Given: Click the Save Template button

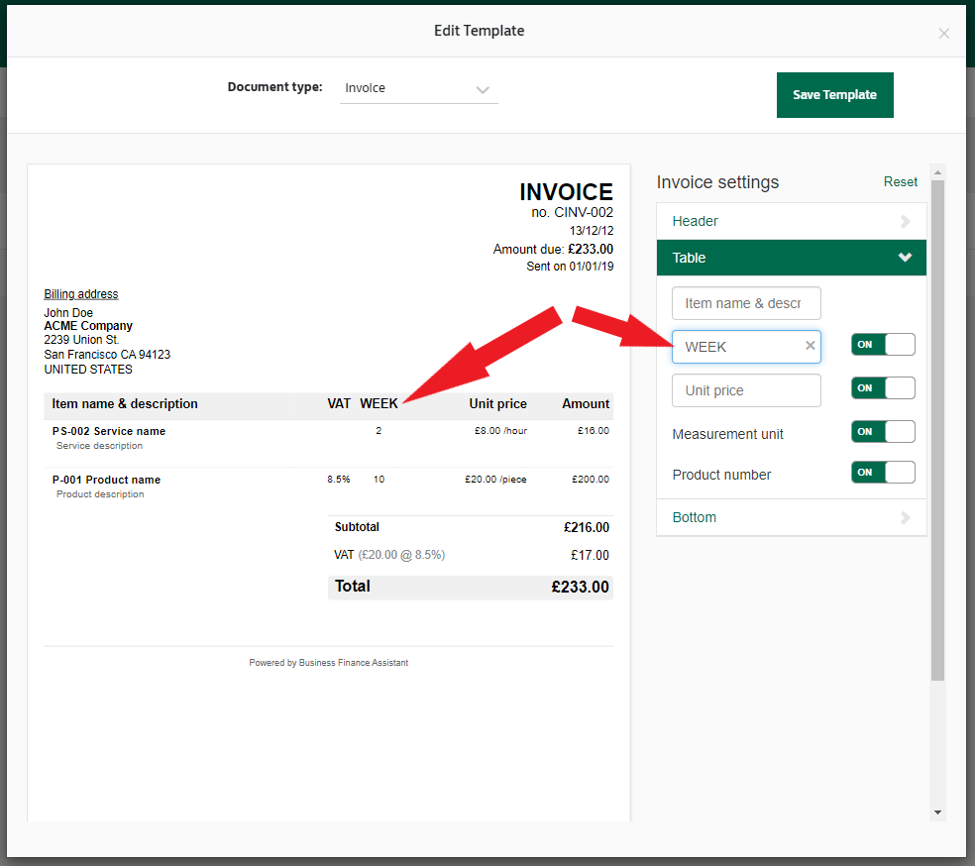Looking at the screenshot, I should pos(834,95).
